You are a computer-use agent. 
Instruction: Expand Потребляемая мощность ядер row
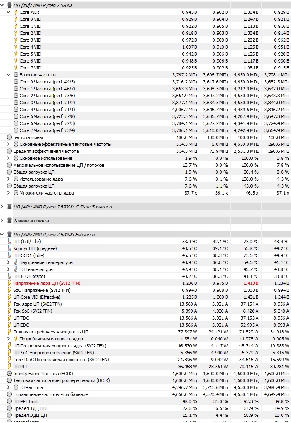point(9,339)
